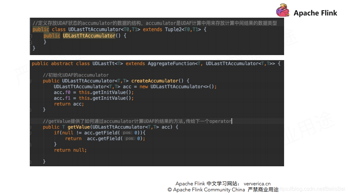Click the "Apache Flink 中文学习网站" label
348x195 pixels.
[206, 184]
